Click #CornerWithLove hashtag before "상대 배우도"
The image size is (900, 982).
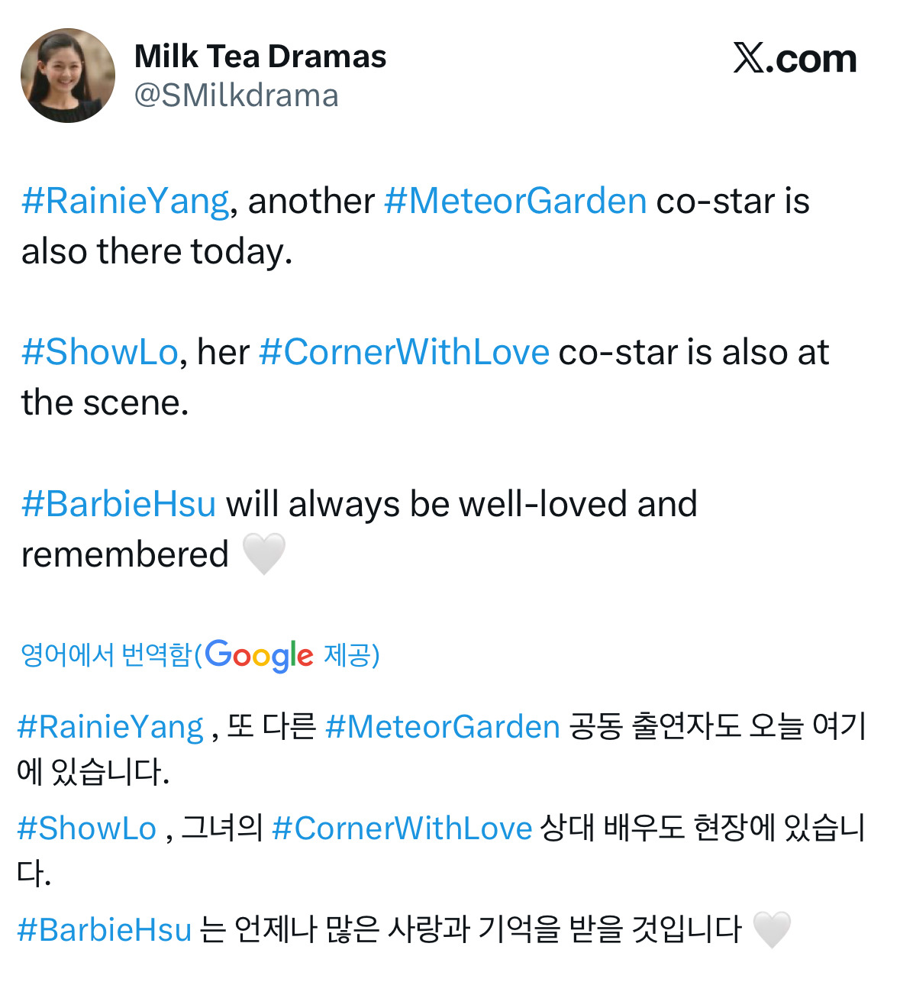[402, 828]
